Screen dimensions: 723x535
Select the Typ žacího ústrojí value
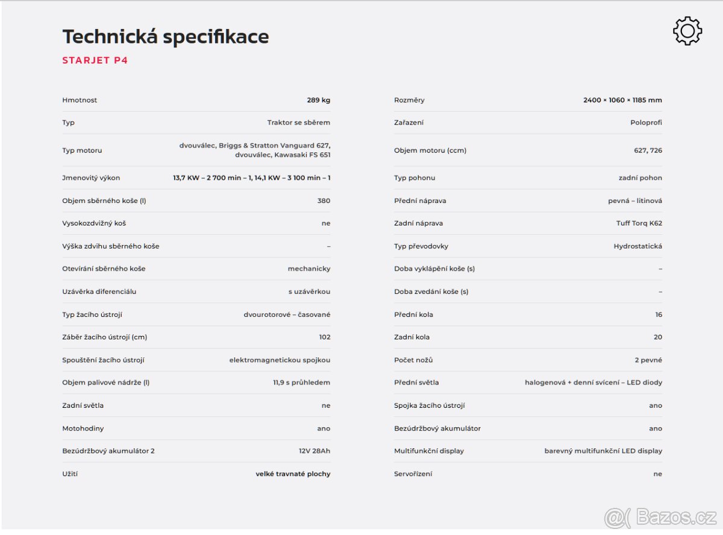tap(287, 314)
